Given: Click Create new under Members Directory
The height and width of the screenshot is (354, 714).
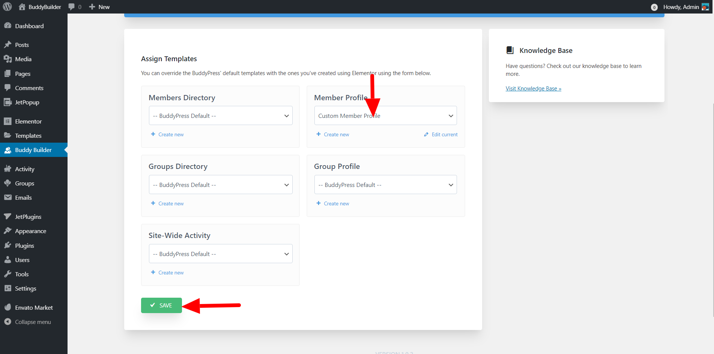Looking at the screenshot, I should click(x=167, y=134).
